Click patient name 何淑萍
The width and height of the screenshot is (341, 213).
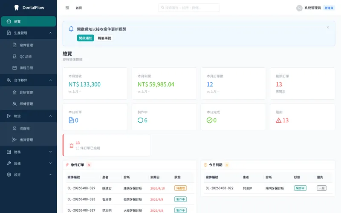pos(247,188)
